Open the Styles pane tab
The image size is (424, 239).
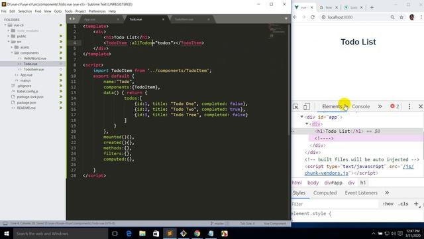(299, 193)
